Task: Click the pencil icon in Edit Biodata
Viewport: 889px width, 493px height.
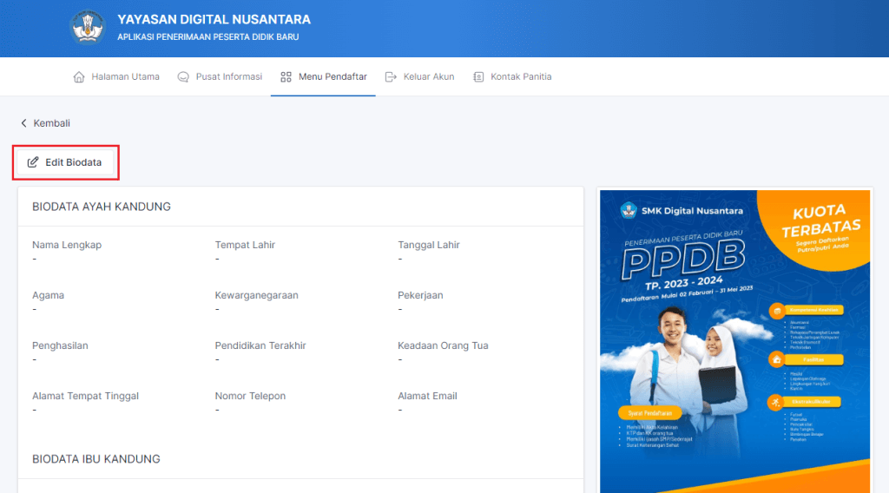Action: [33, 162]
